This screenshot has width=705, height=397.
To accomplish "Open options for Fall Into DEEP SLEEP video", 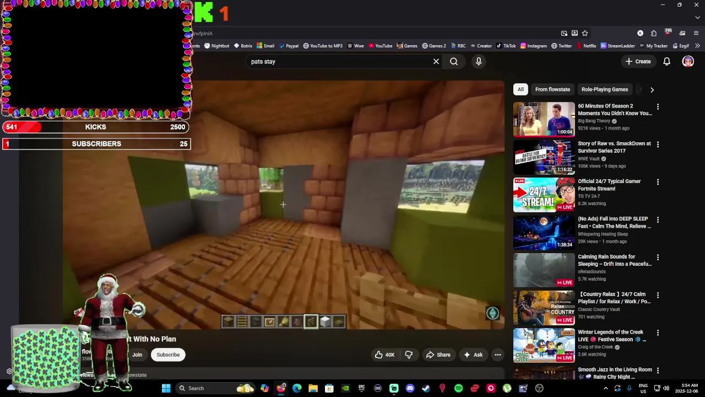I will pos(658,219).
